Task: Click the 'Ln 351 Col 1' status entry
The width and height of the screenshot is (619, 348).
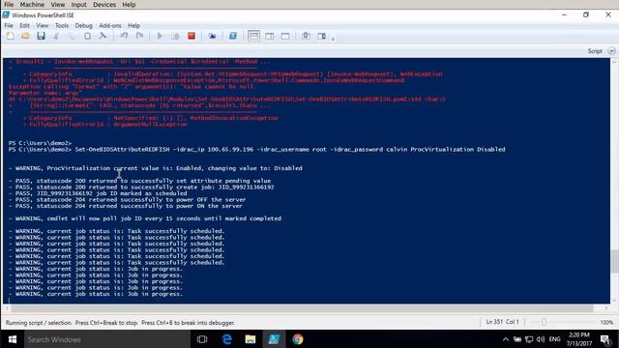Action: (x=502, y=322)
